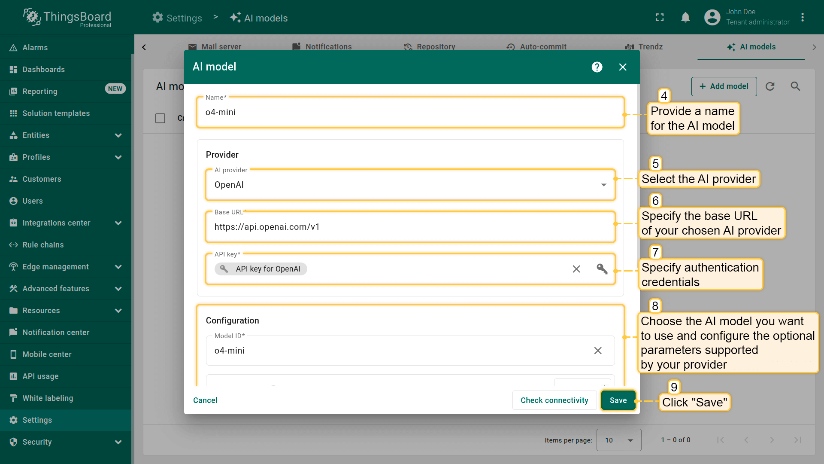Open the Items per page dropdown
Image resolution: width=824 pixels, height=464 pixels.
[618, 440]
